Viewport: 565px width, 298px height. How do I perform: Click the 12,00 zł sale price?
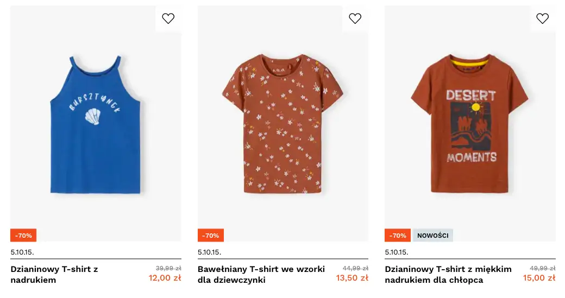(165, 278)
